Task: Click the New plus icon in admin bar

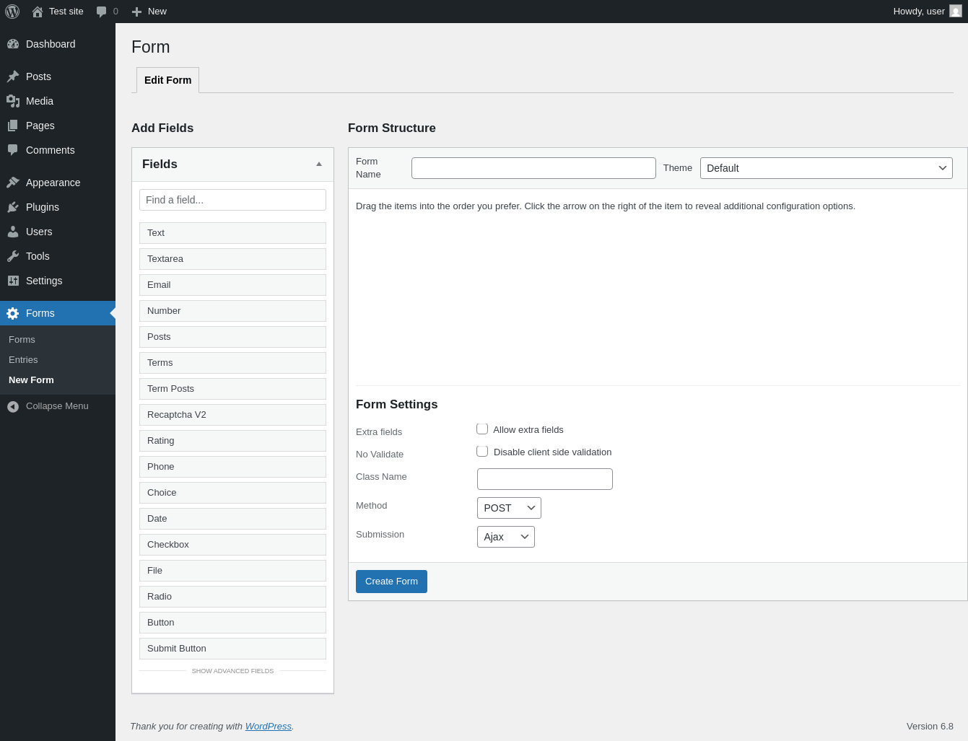Action: (x=136, y=12)
